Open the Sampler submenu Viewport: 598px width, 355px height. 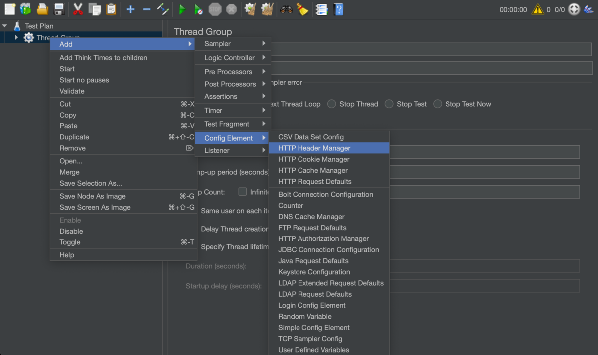[233, 44]
